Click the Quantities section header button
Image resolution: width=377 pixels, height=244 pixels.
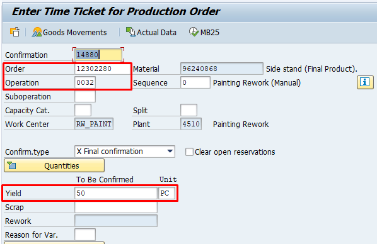tap(54, 165)
